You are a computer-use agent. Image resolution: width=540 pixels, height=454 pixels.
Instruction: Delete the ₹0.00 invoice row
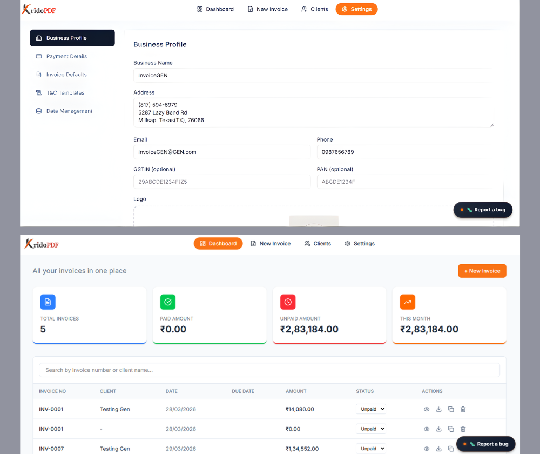463,429
